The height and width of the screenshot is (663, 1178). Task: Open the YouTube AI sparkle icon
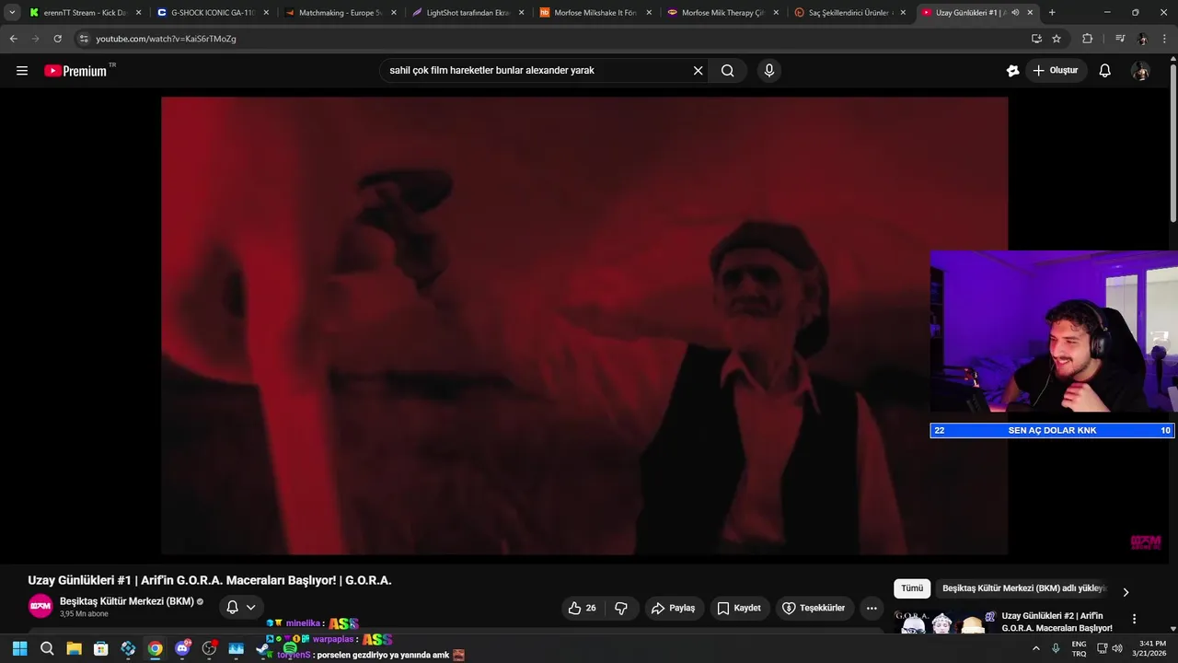pyautogui.click(x=1012, y=71)
